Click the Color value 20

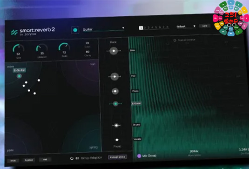pyautogui.click(x=87, y=43)
